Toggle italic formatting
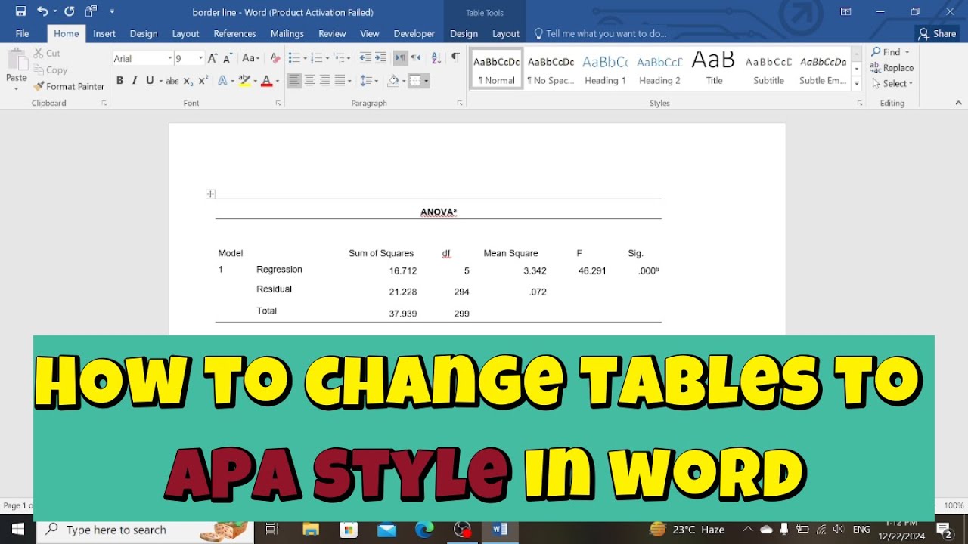968x544 pixels. (135, 81)
